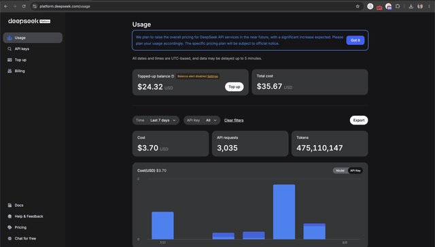
Task: Click the white circular extension icon
Action: pos(370,6)
